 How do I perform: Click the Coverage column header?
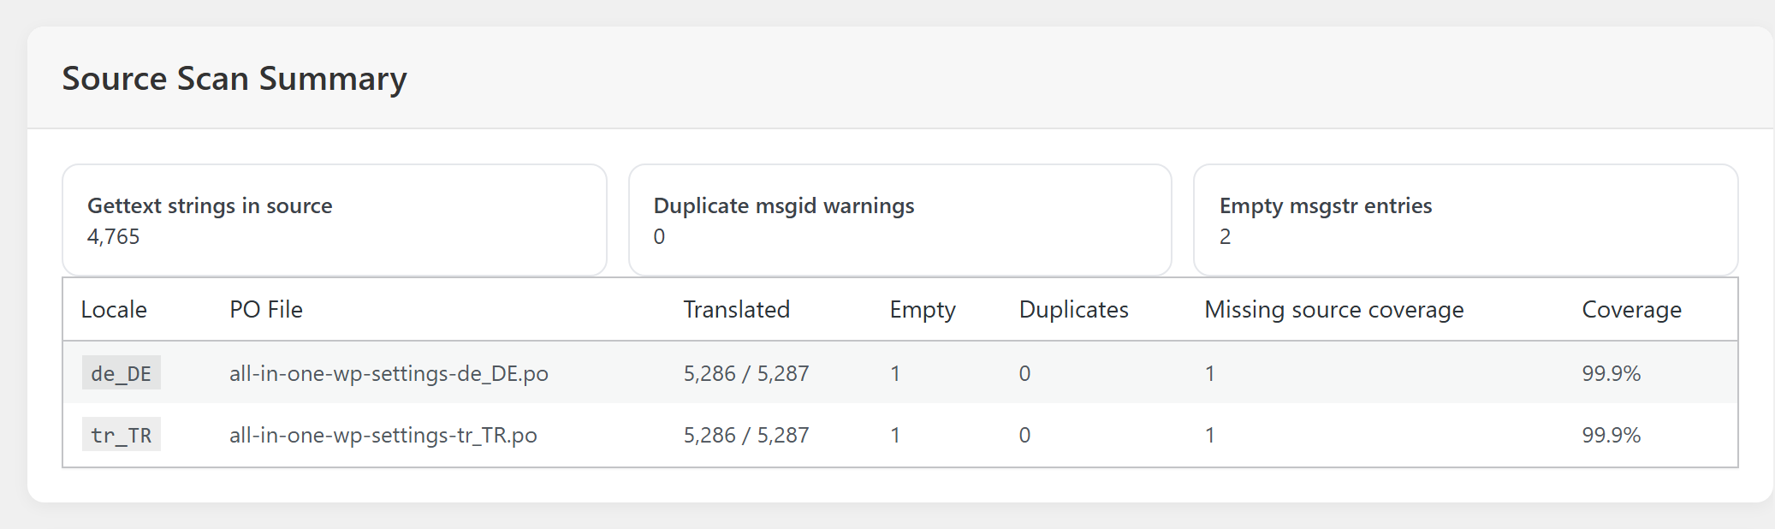pos(1632,310)
